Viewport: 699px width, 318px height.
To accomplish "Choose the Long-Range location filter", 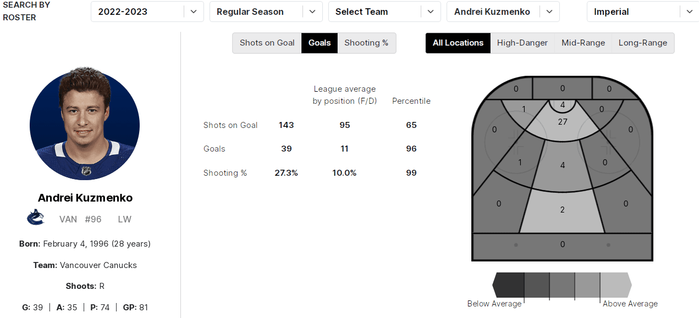I will tap(642, 43).
